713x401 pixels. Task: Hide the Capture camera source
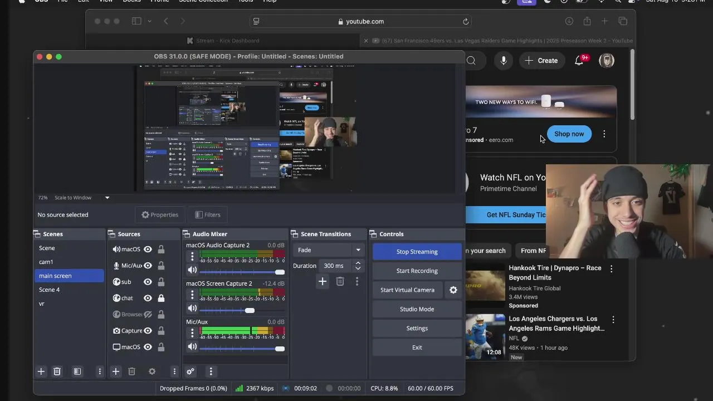[148, 331]
